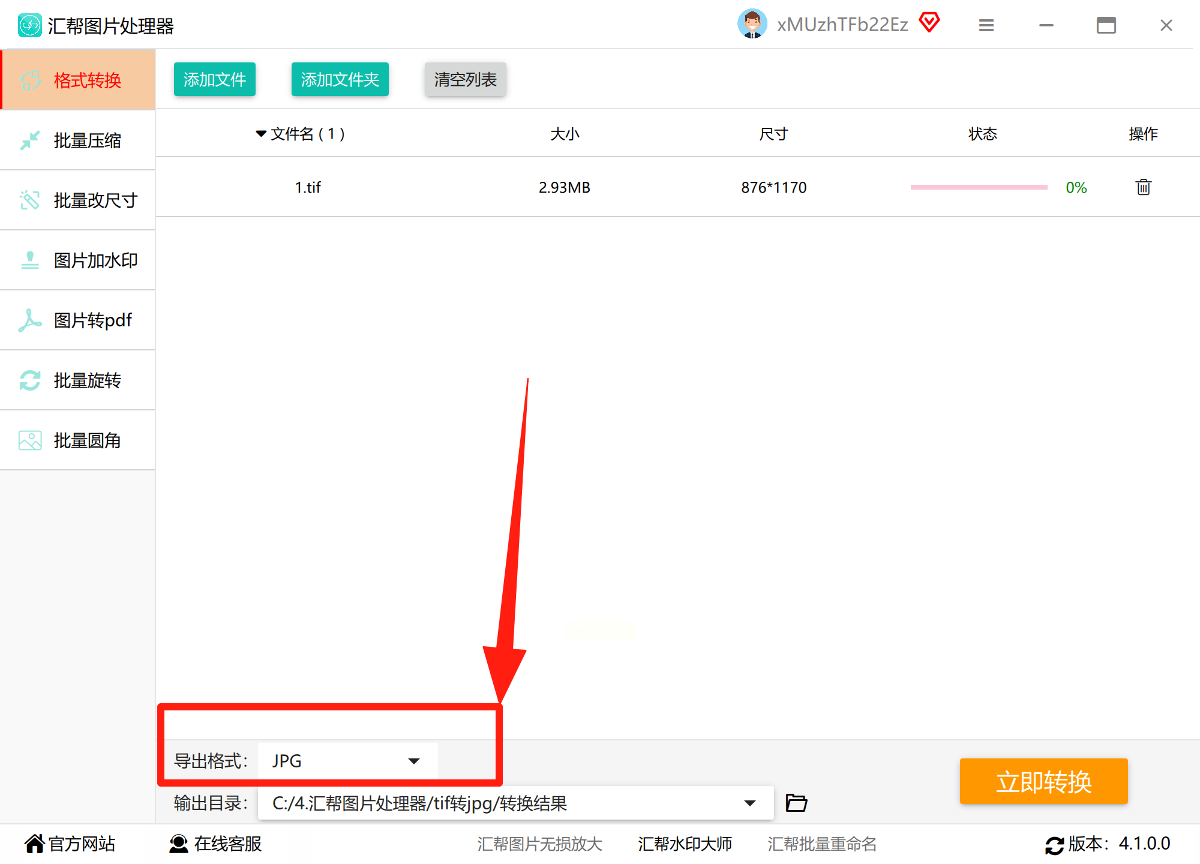This screenshot has height=864, width=1200.
Task: Expand the output directory dropdown
Action: tap(749, 803)
